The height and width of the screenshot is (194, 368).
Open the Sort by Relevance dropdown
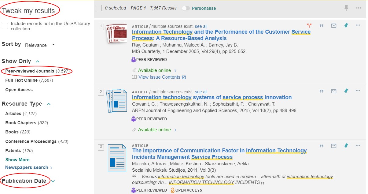coord(40,45)
